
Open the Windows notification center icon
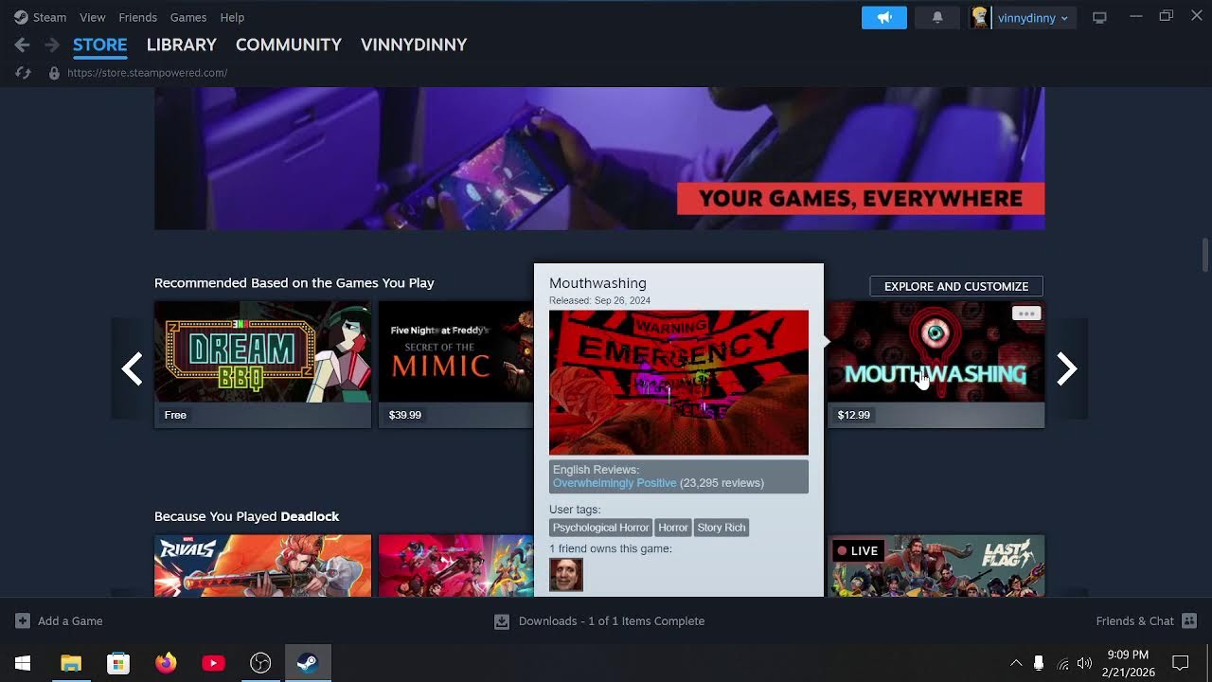tap(1181, 663)
